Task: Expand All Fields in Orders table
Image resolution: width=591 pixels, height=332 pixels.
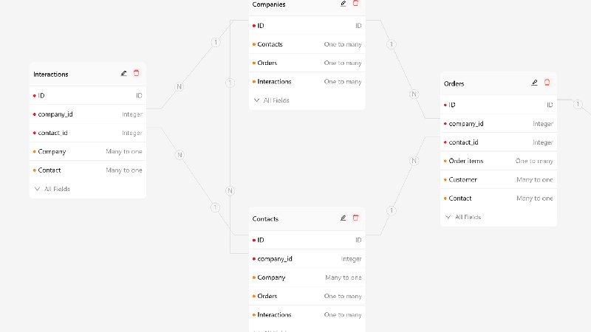Action: [463, 217]
